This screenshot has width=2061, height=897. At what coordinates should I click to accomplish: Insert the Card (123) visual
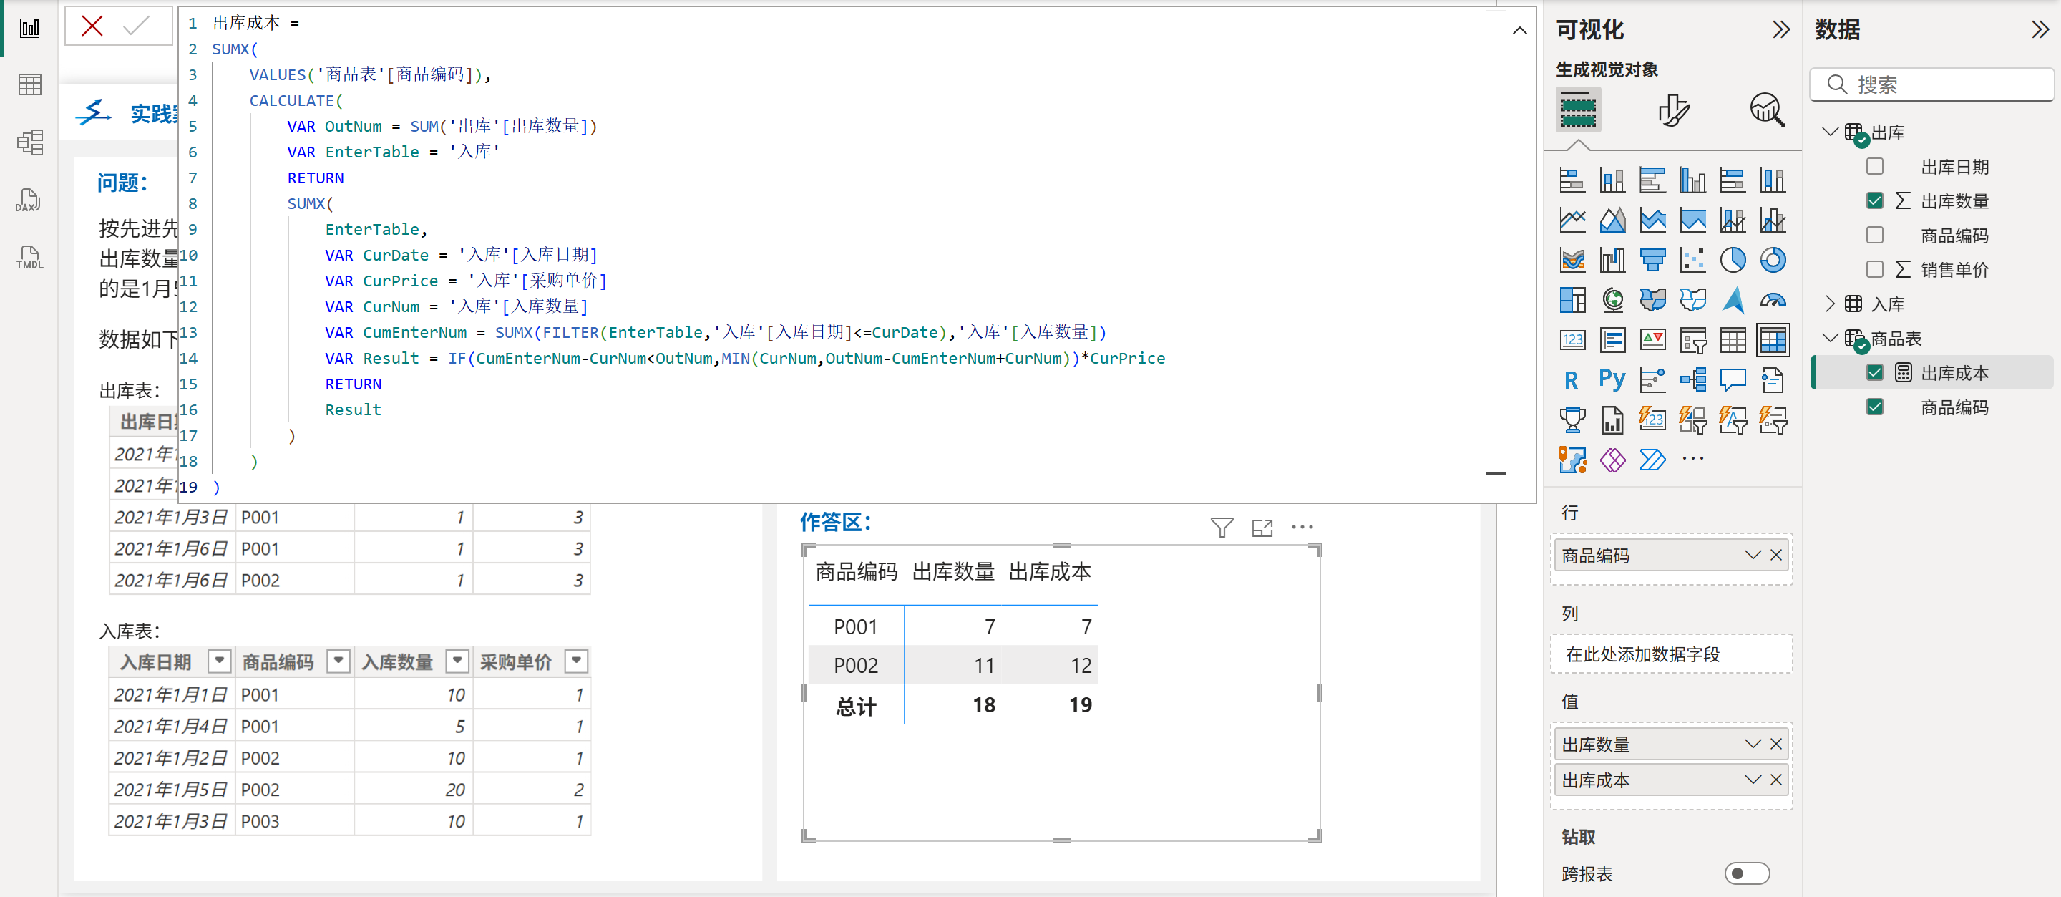[x=1572, y=340]
